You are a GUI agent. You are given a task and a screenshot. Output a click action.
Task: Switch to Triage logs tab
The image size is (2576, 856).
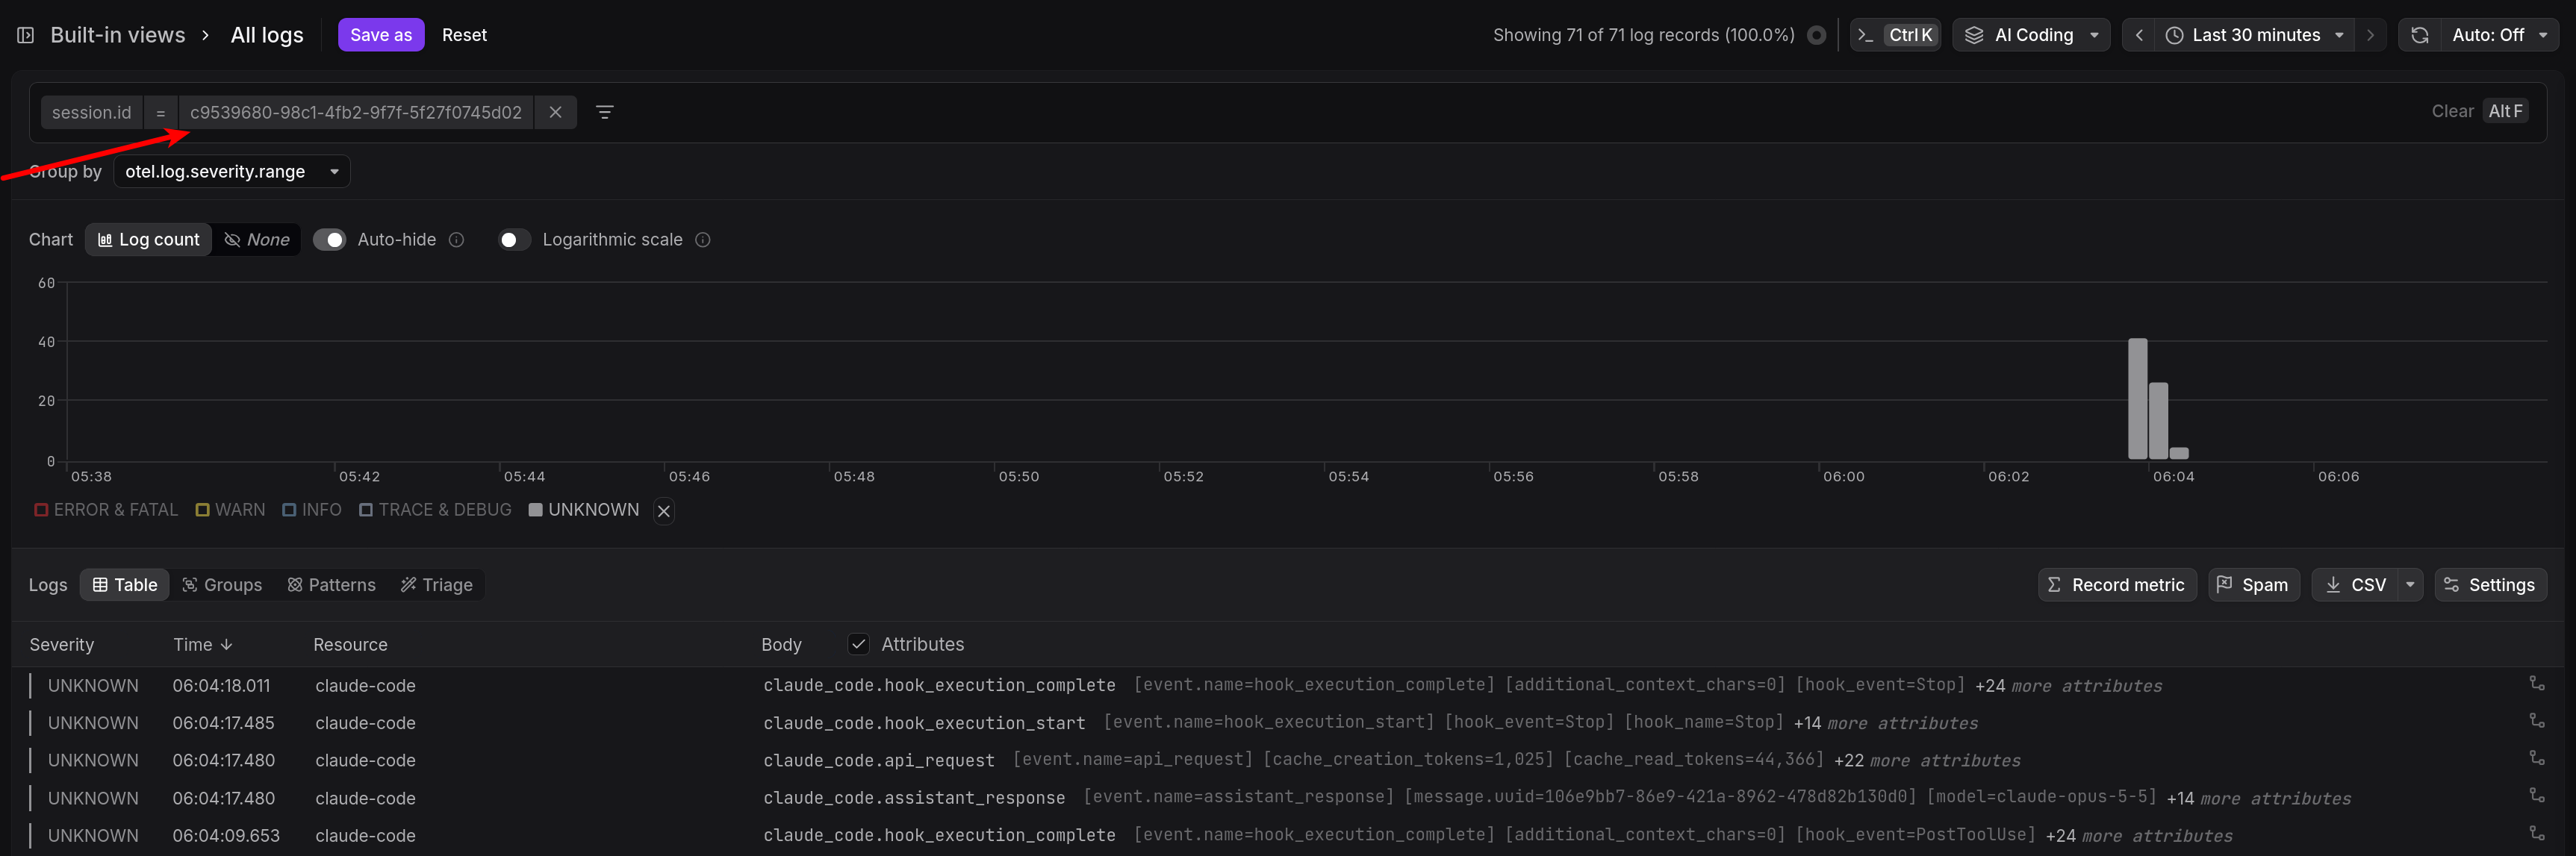click(x=436, y=585)
